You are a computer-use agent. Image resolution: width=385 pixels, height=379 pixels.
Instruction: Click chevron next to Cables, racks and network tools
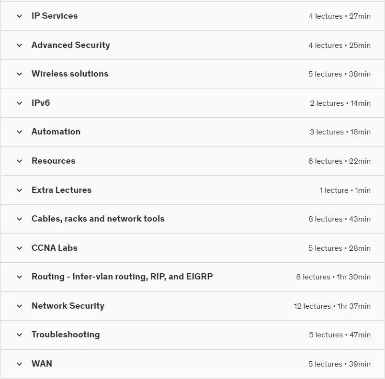click(20, 219)
